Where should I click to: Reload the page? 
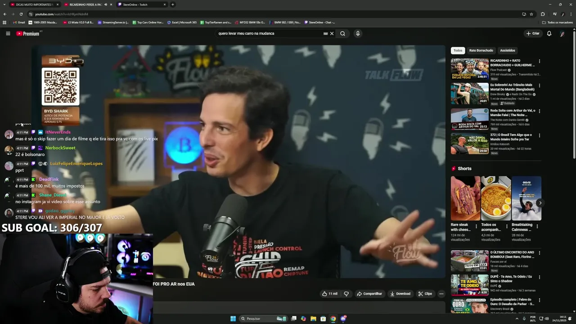point(21,14)
